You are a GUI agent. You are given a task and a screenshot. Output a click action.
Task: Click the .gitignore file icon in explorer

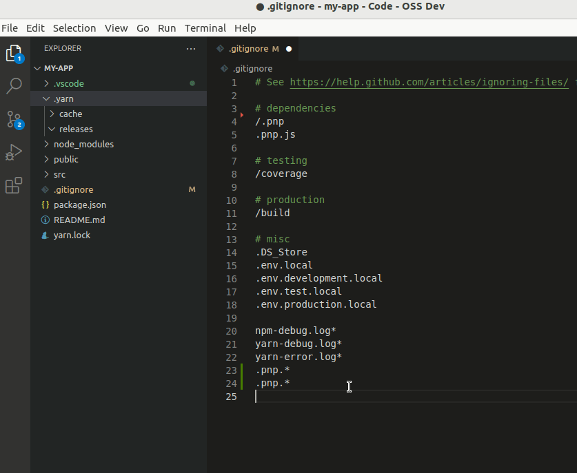pyautogui.click(x=45, y=189)
